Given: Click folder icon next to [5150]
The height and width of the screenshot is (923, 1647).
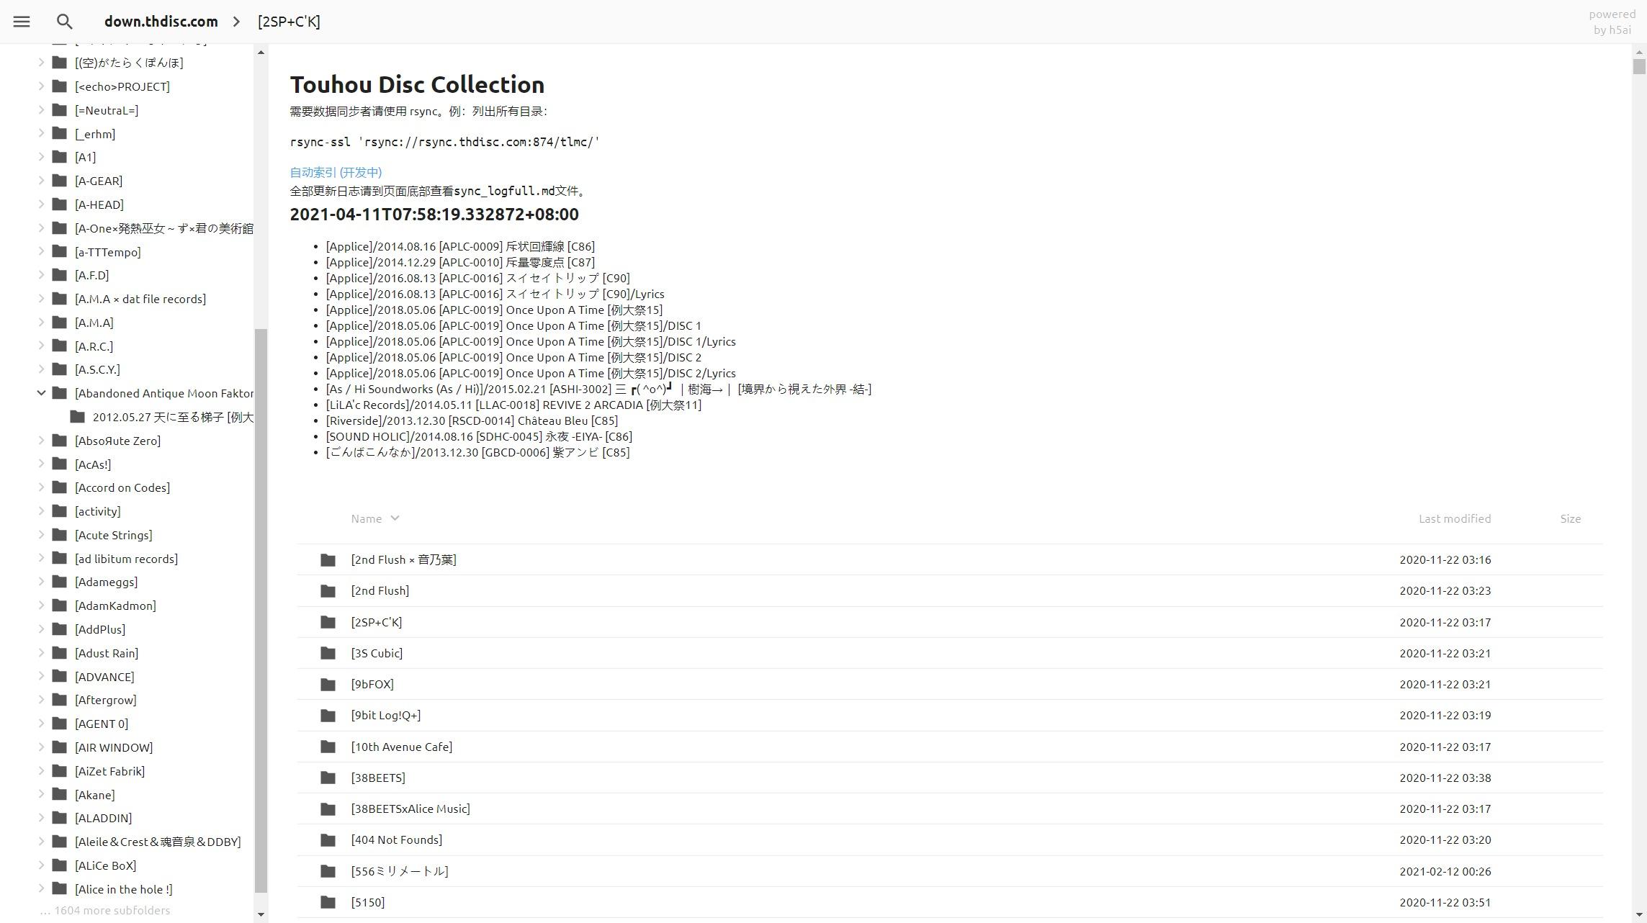Looking at the screenshot, I should tap(328, 903).
